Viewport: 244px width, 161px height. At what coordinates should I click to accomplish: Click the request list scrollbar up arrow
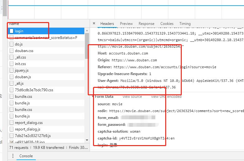pyautogui.click(x=87, y=31)
